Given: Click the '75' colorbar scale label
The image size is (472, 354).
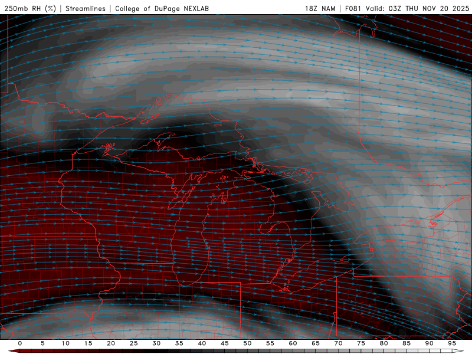Looking at the screenshot, I should pyautogui.click(x=361, y=343).
